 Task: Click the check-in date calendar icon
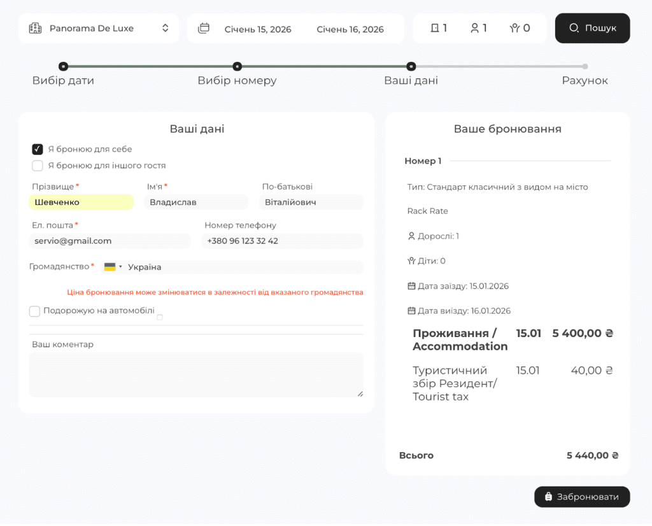(x=411, y=286)
